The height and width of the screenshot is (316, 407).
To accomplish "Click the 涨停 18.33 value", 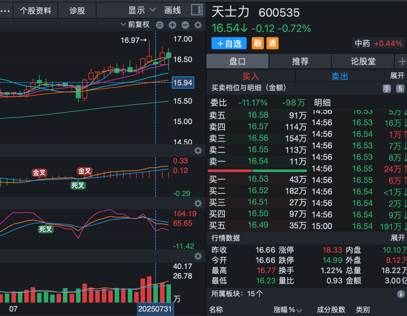I will 332,250.
